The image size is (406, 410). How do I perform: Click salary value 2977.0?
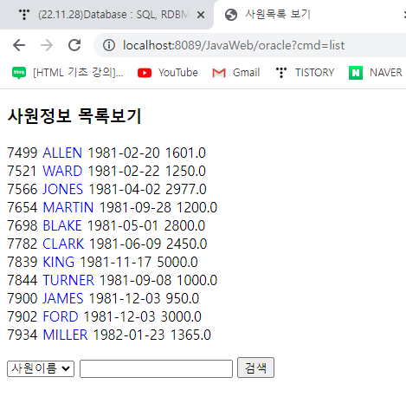click(186, 189)
